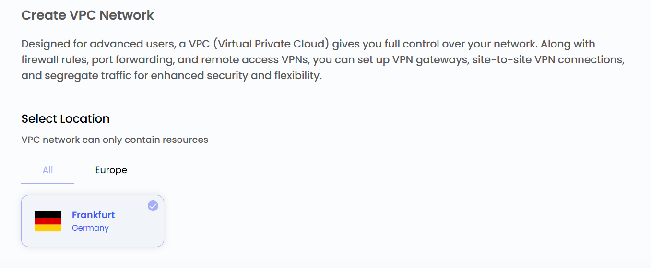
Task: Click the Germany country label
Action: 90,228
